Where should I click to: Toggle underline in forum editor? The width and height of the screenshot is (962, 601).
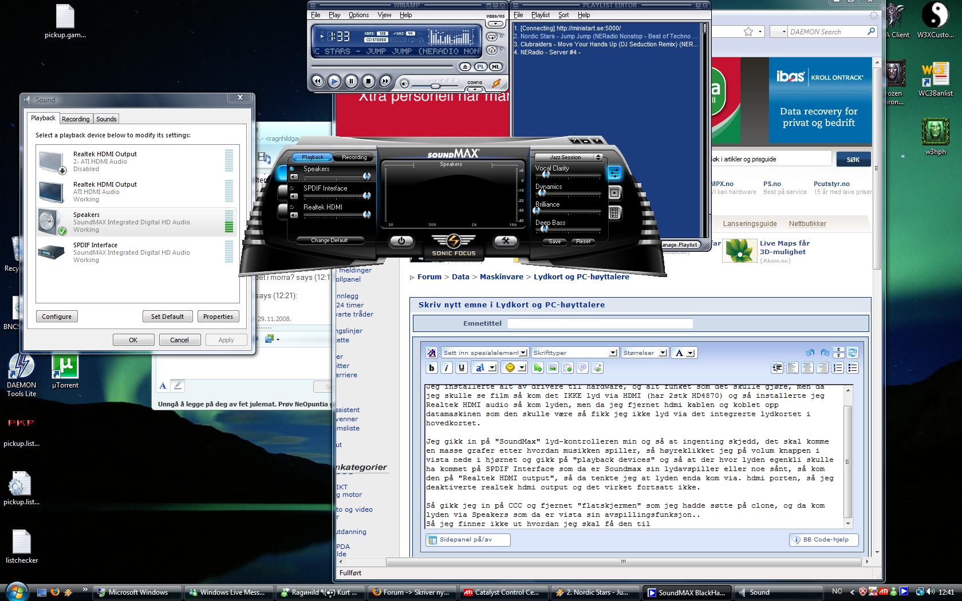462,368
